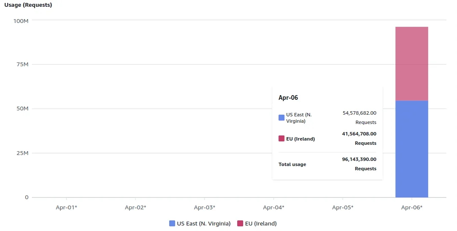
Task: Click the blue US East bar segment
Action: click(412, 149)
